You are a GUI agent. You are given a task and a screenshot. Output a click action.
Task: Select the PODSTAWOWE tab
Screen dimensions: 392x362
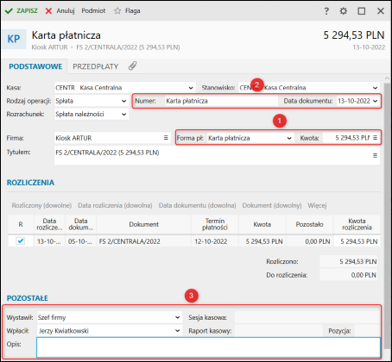pyautogui.click(x=35, y=66)
